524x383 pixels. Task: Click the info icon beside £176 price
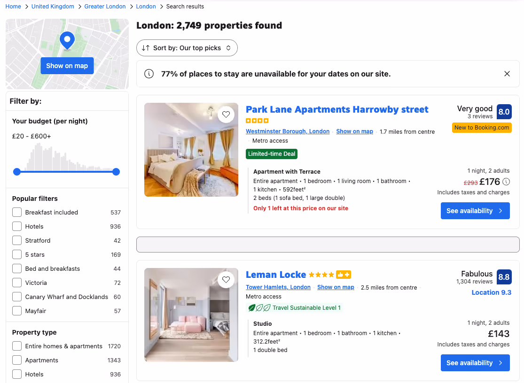pyautogui.click(x=506, y=182)
